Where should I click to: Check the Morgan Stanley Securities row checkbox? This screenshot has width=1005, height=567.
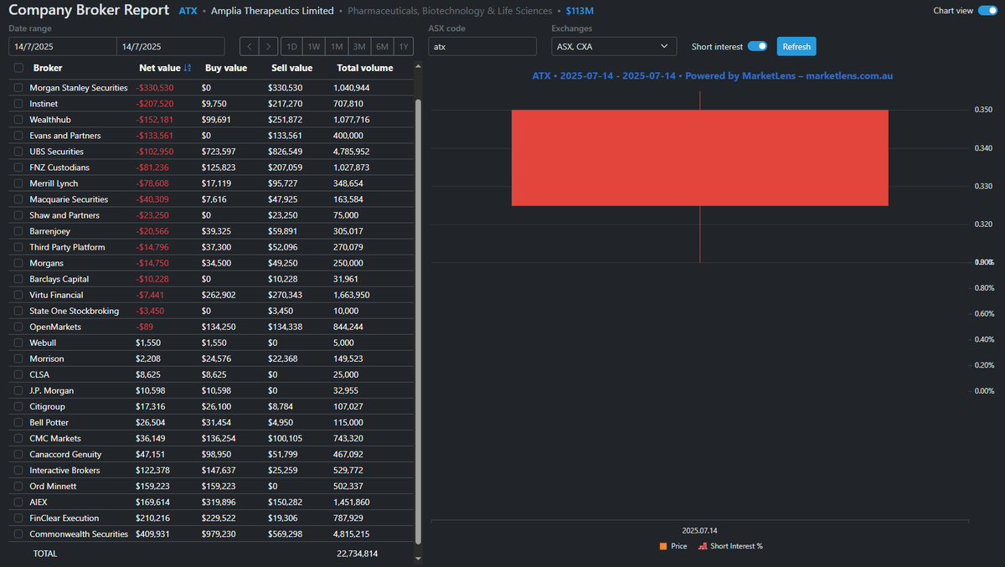point(18,88)
